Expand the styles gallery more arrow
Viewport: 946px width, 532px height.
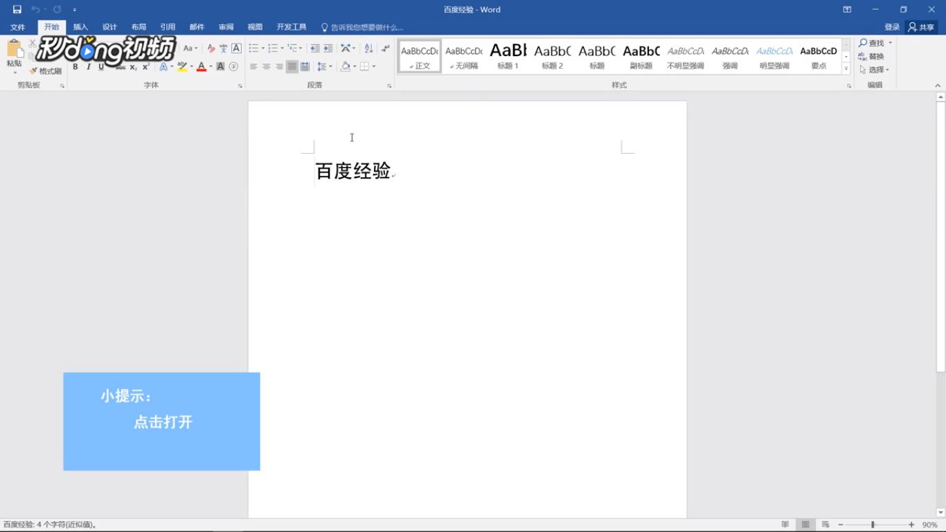tap(846, 69)
